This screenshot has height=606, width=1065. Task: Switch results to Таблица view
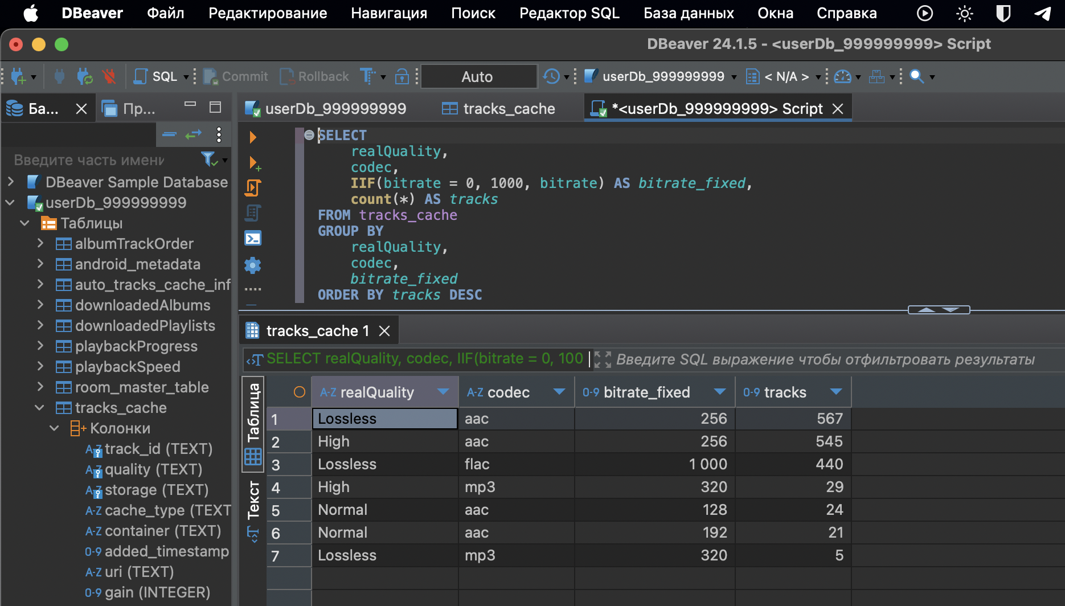coord(253,424)
